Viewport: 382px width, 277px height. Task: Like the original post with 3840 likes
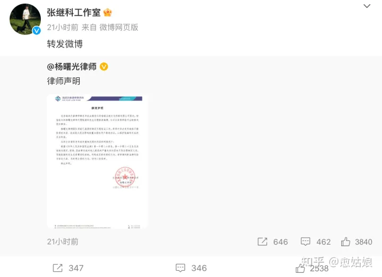point(345,242)
